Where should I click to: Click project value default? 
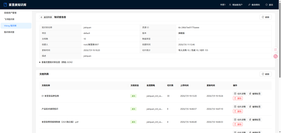[x=87, y=33]
